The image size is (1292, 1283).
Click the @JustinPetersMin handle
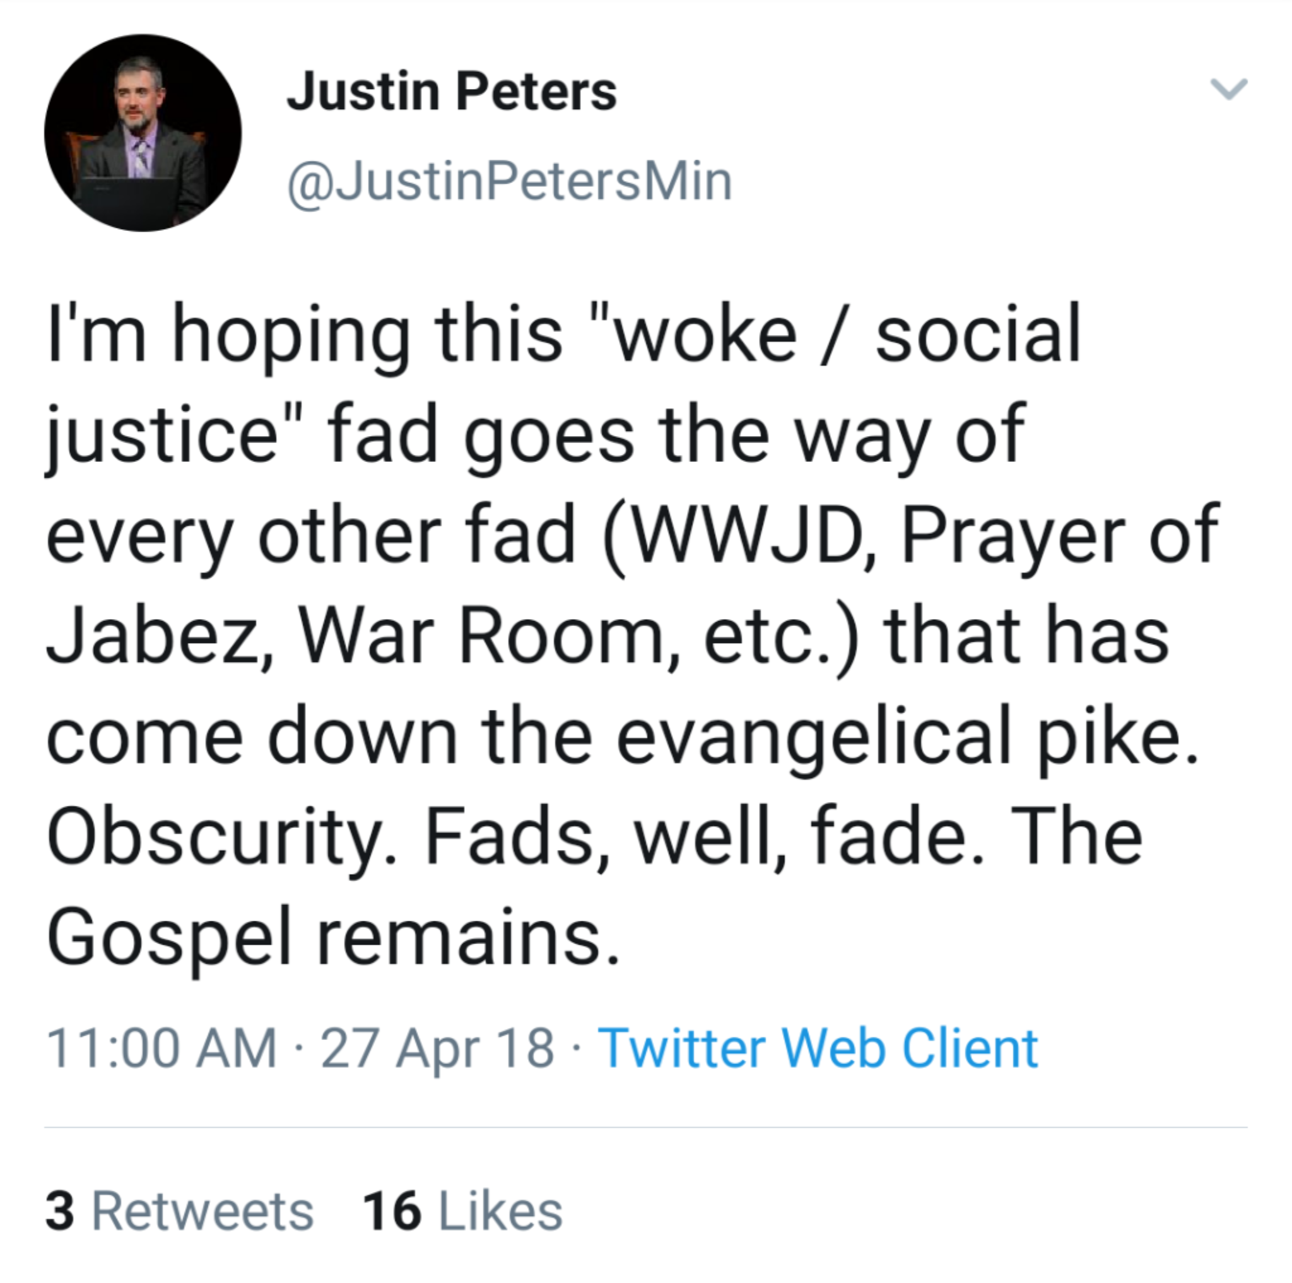click(x=510, y=181)
